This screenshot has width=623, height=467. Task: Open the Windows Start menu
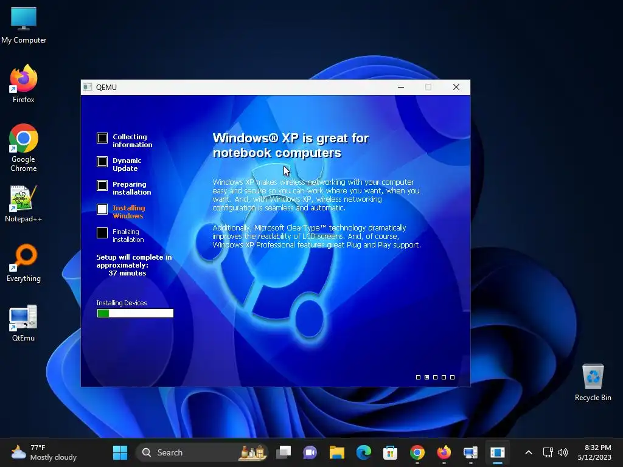120,452
